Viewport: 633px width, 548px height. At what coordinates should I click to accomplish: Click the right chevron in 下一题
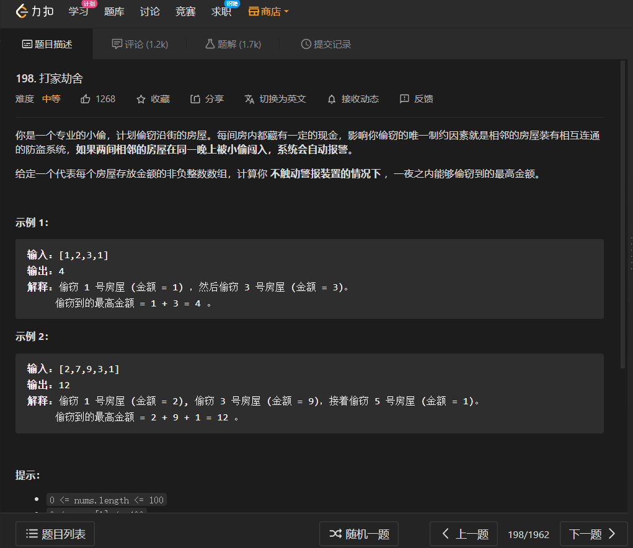(612, 534)
